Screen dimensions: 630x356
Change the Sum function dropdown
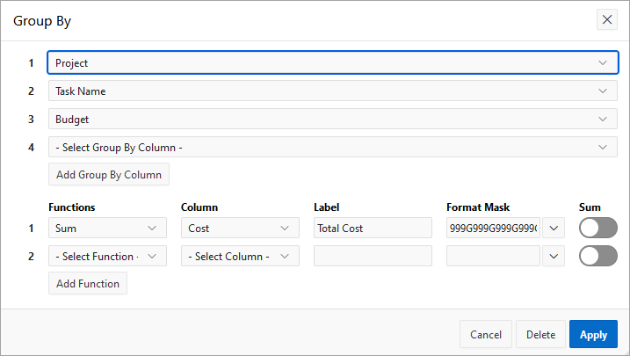(x=106, y=229)
